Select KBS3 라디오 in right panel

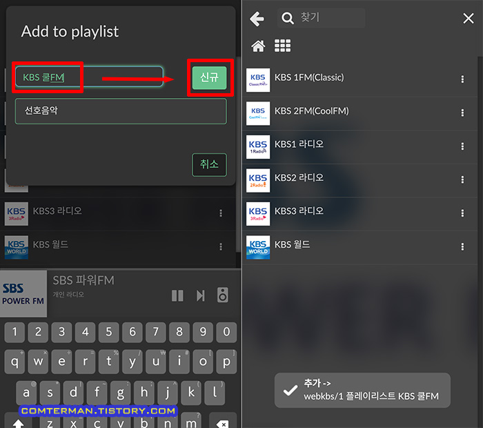(x=359, y=214)
